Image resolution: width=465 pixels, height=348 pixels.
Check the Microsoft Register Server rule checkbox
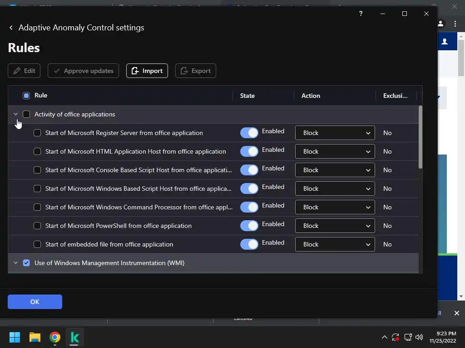tap(37, 133)
